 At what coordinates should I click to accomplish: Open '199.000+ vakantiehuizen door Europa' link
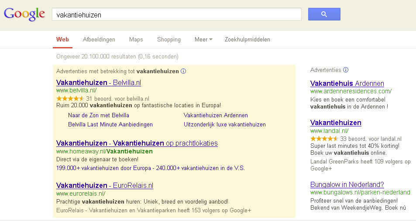click(x=103, y=168)
